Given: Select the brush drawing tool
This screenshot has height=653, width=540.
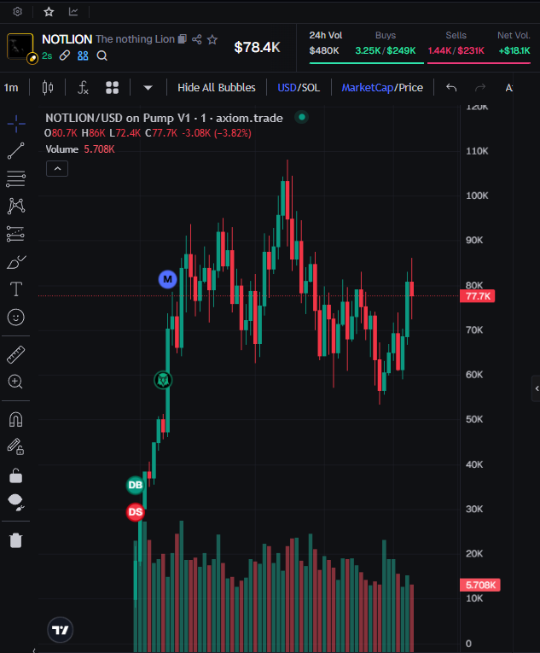Looking at the screenshot, I should pyautogui.click(x=16, y=262).
